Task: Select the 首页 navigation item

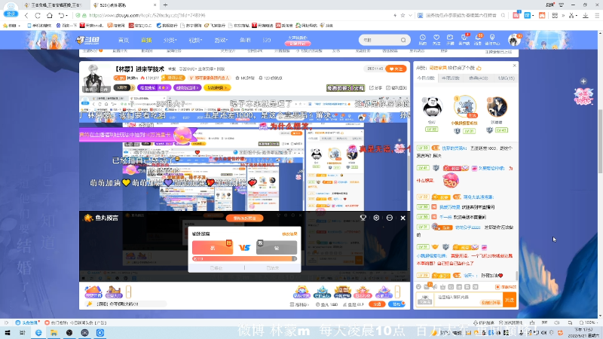Action: tap(124, 40)
